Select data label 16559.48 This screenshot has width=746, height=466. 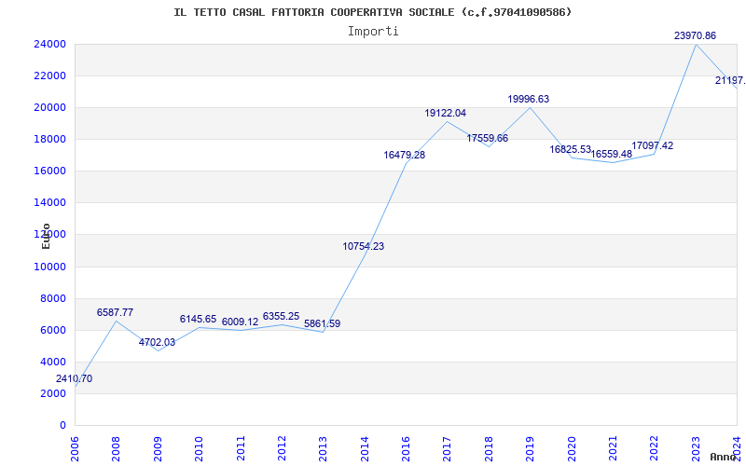click(612, 154)
